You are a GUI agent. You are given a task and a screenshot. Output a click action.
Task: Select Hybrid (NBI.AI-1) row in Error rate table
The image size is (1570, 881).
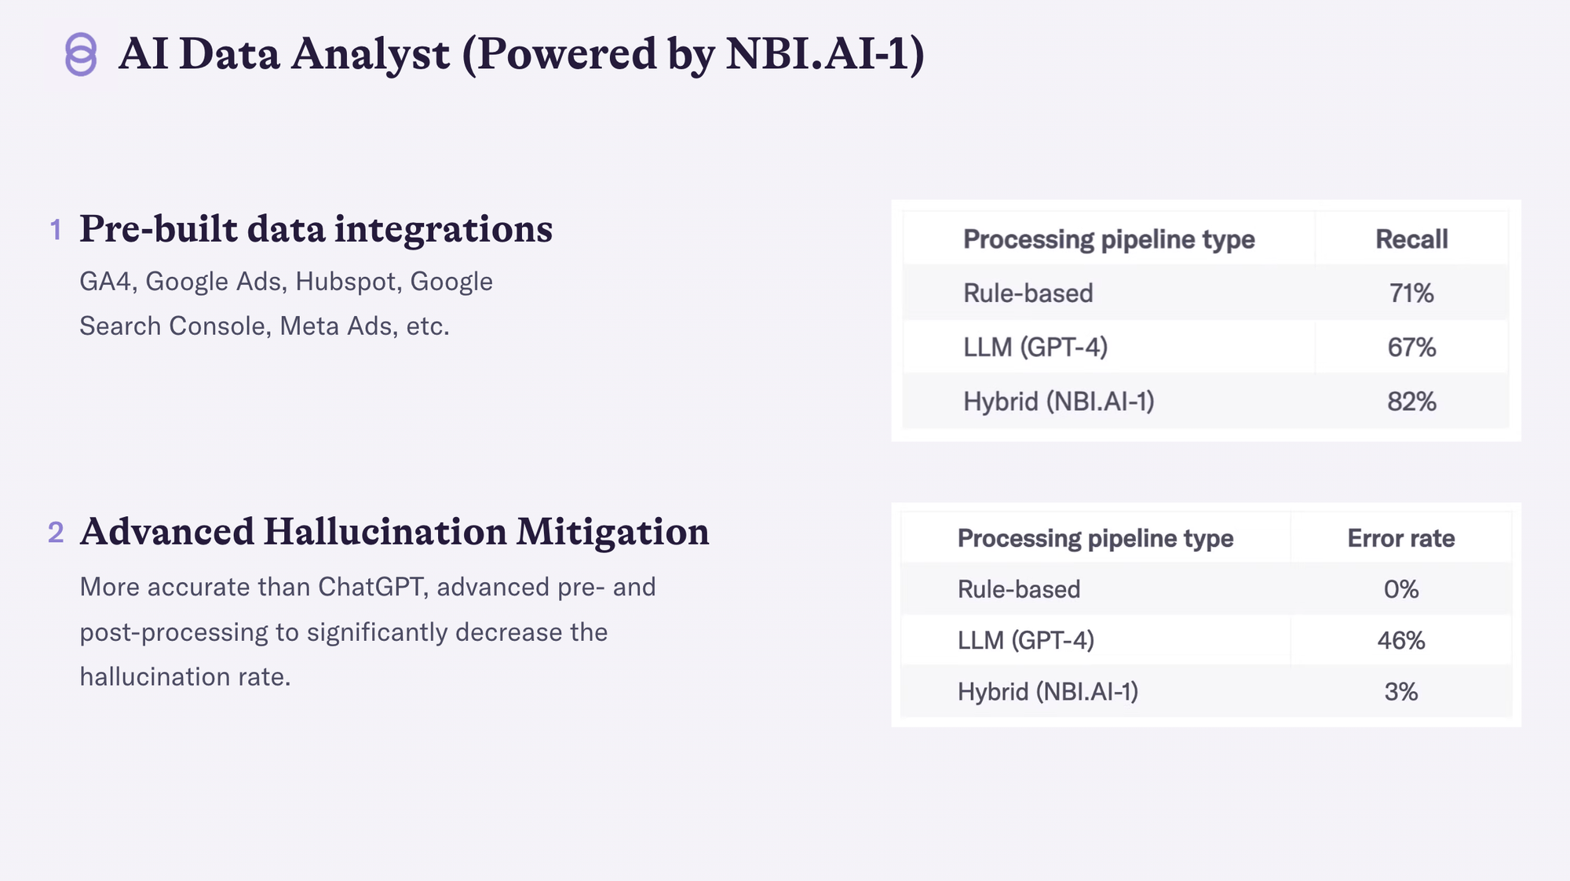1206,691
